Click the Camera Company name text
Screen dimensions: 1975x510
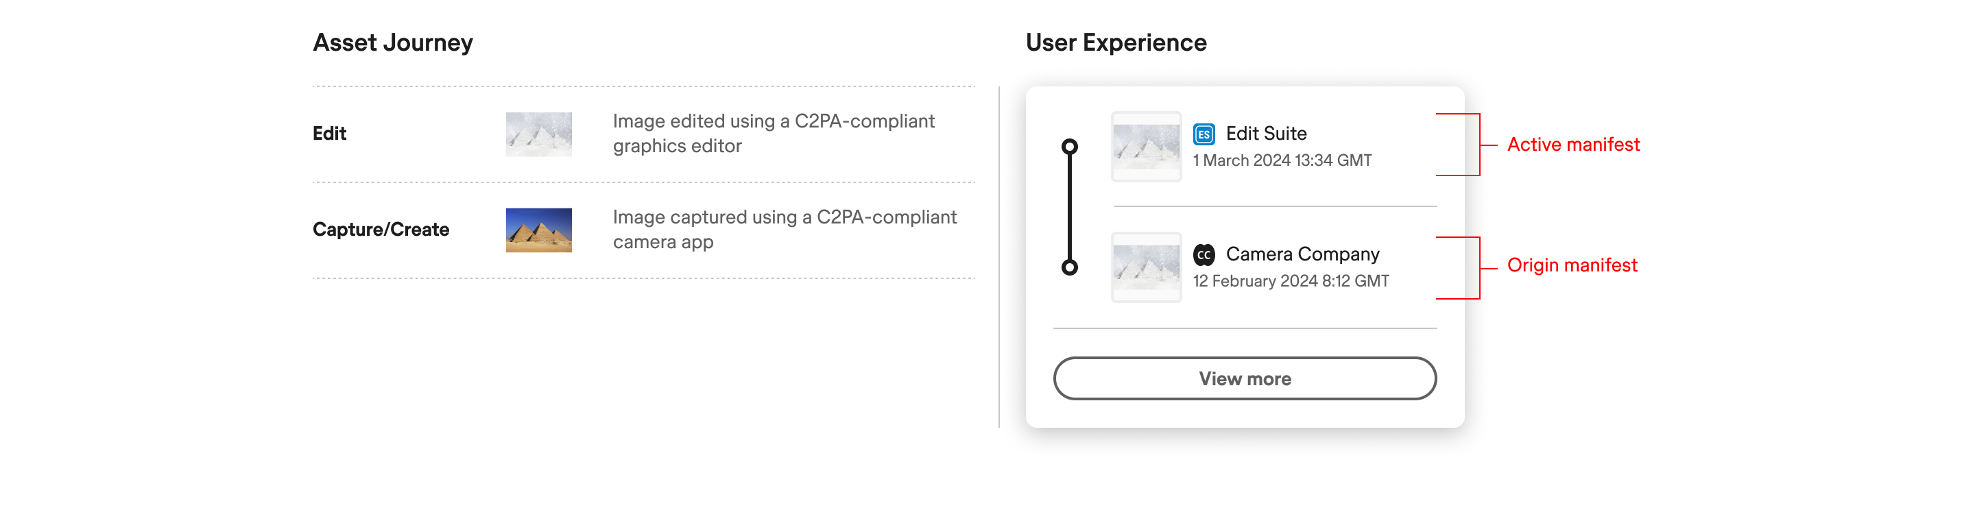click(x=1302, y=254)
